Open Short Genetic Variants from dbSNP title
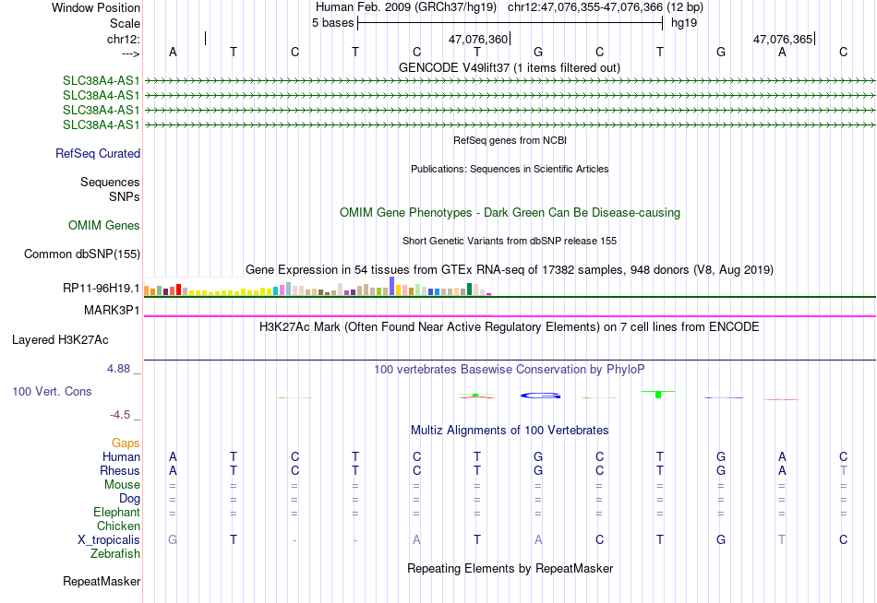 [510, 241]
